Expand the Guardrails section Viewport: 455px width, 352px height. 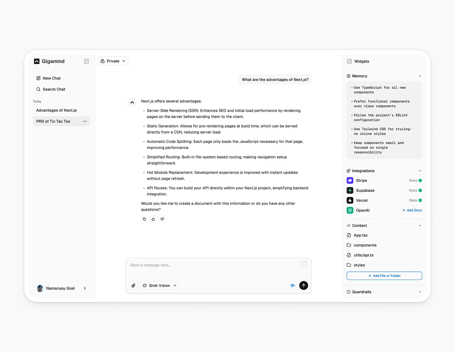(420, 291)
